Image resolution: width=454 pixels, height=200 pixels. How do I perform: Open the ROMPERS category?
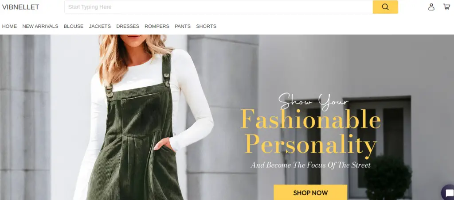pyautogui.click(x=157, y=26)
